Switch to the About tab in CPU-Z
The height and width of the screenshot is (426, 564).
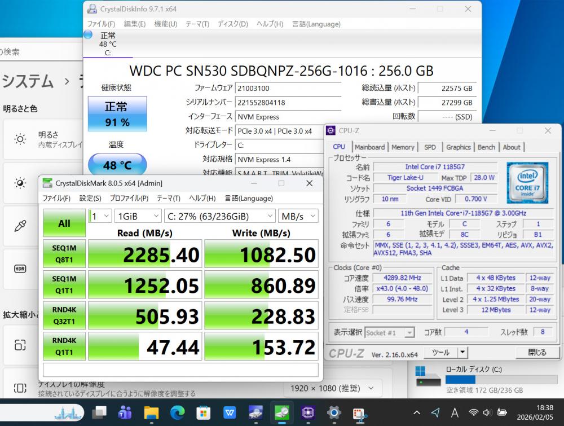click(512, 147)
